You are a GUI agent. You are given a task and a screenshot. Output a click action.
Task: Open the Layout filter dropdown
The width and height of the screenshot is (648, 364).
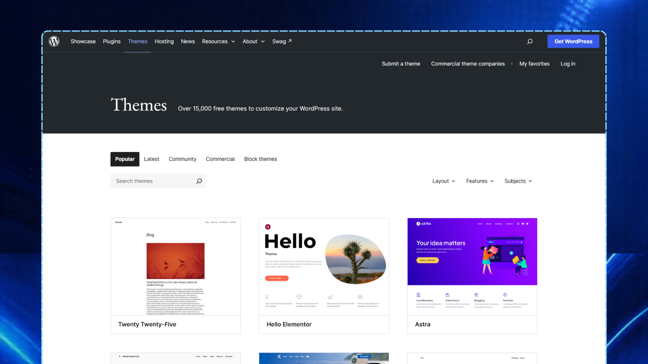tap(444, 181)
